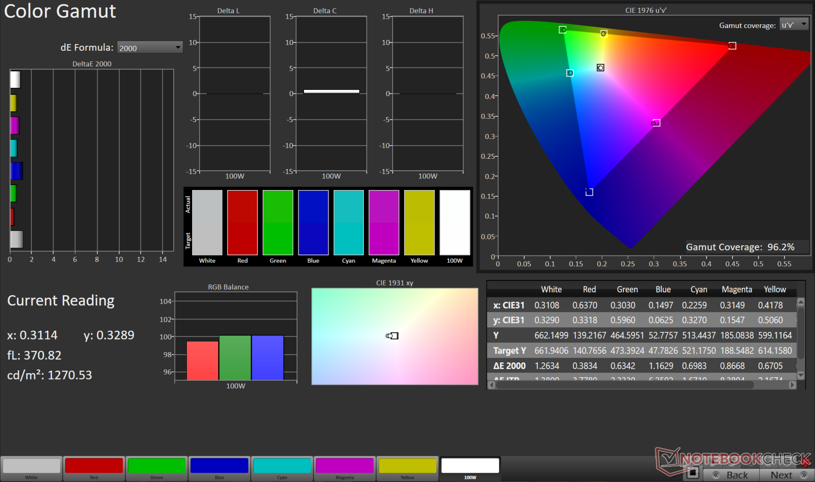815x482 pixels.
Task: Select the Yellow swatch in bottom strip
Action: (407, 466)
